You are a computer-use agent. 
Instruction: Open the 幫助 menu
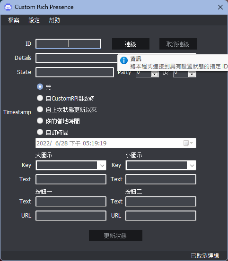tap(54, 20)
